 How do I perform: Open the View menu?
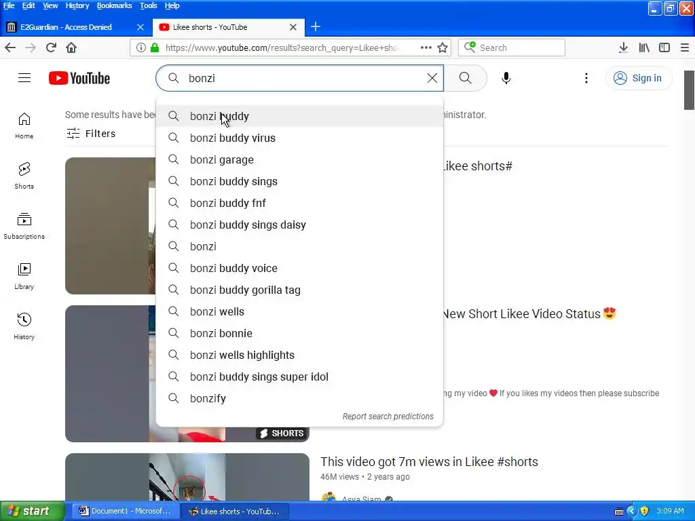point(50,5)
